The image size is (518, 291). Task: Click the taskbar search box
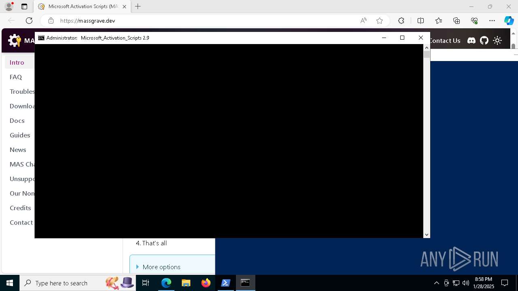point(78,283)
